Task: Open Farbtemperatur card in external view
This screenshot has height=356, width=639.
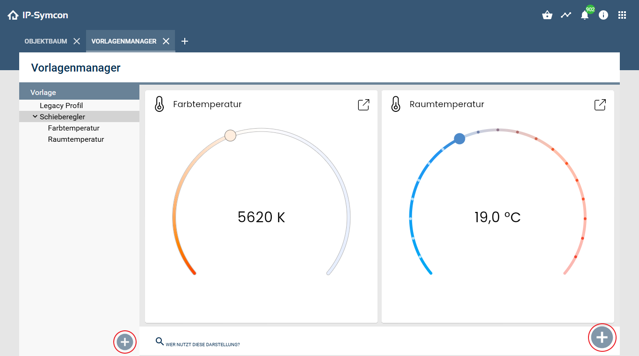Action: (363, 104)
